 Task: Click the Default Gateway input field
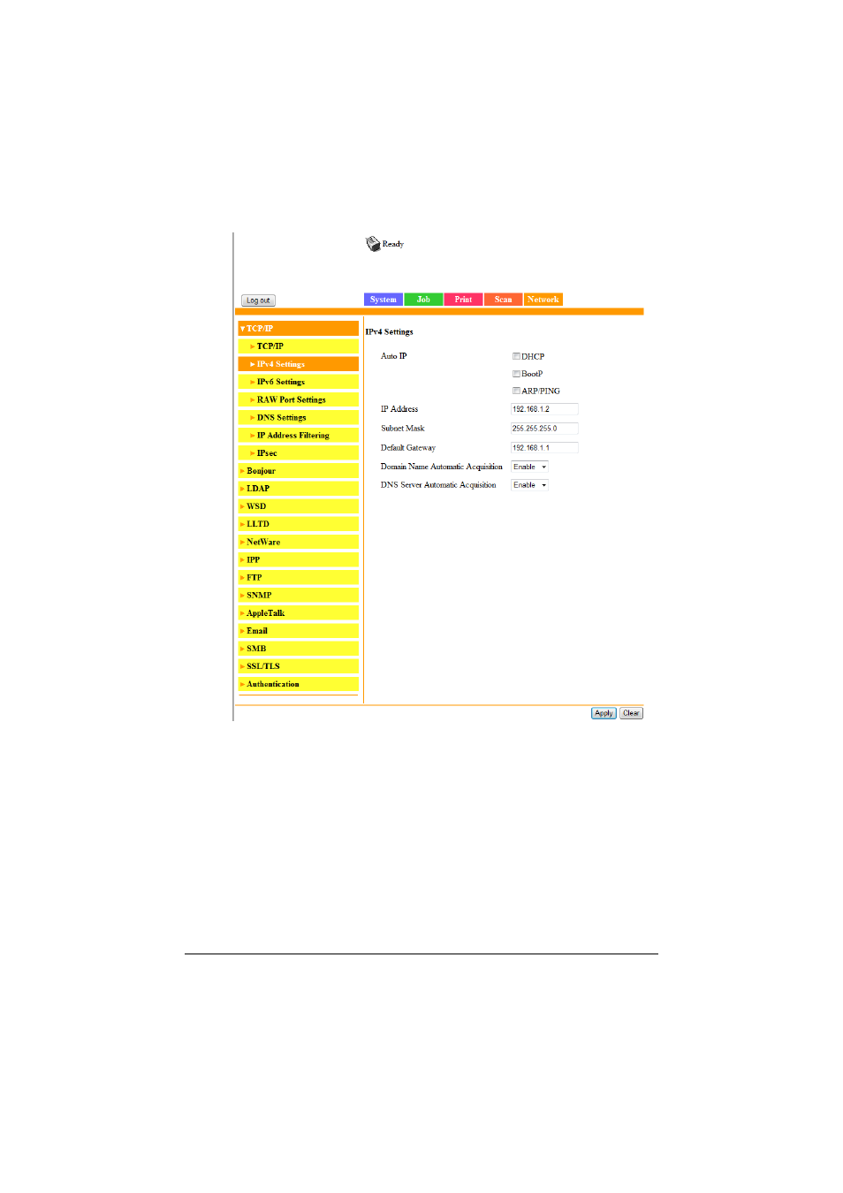544,448
